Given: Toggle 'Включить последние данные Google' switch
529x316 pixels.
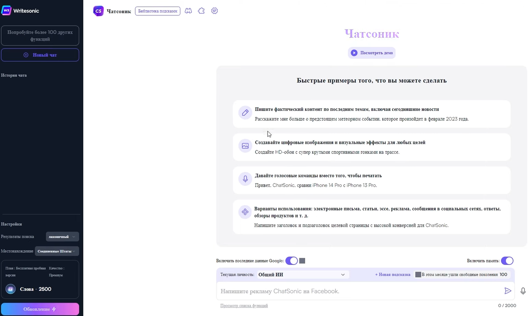Looking at the screenshot, I should (291, 261).
